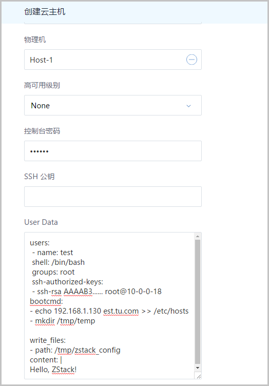Click the 'bootcmd:' line

(46, 301)
